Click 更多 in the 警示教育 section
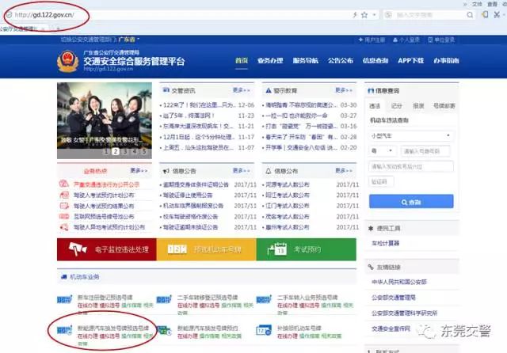The image size is (507, 353). [344, 90]
